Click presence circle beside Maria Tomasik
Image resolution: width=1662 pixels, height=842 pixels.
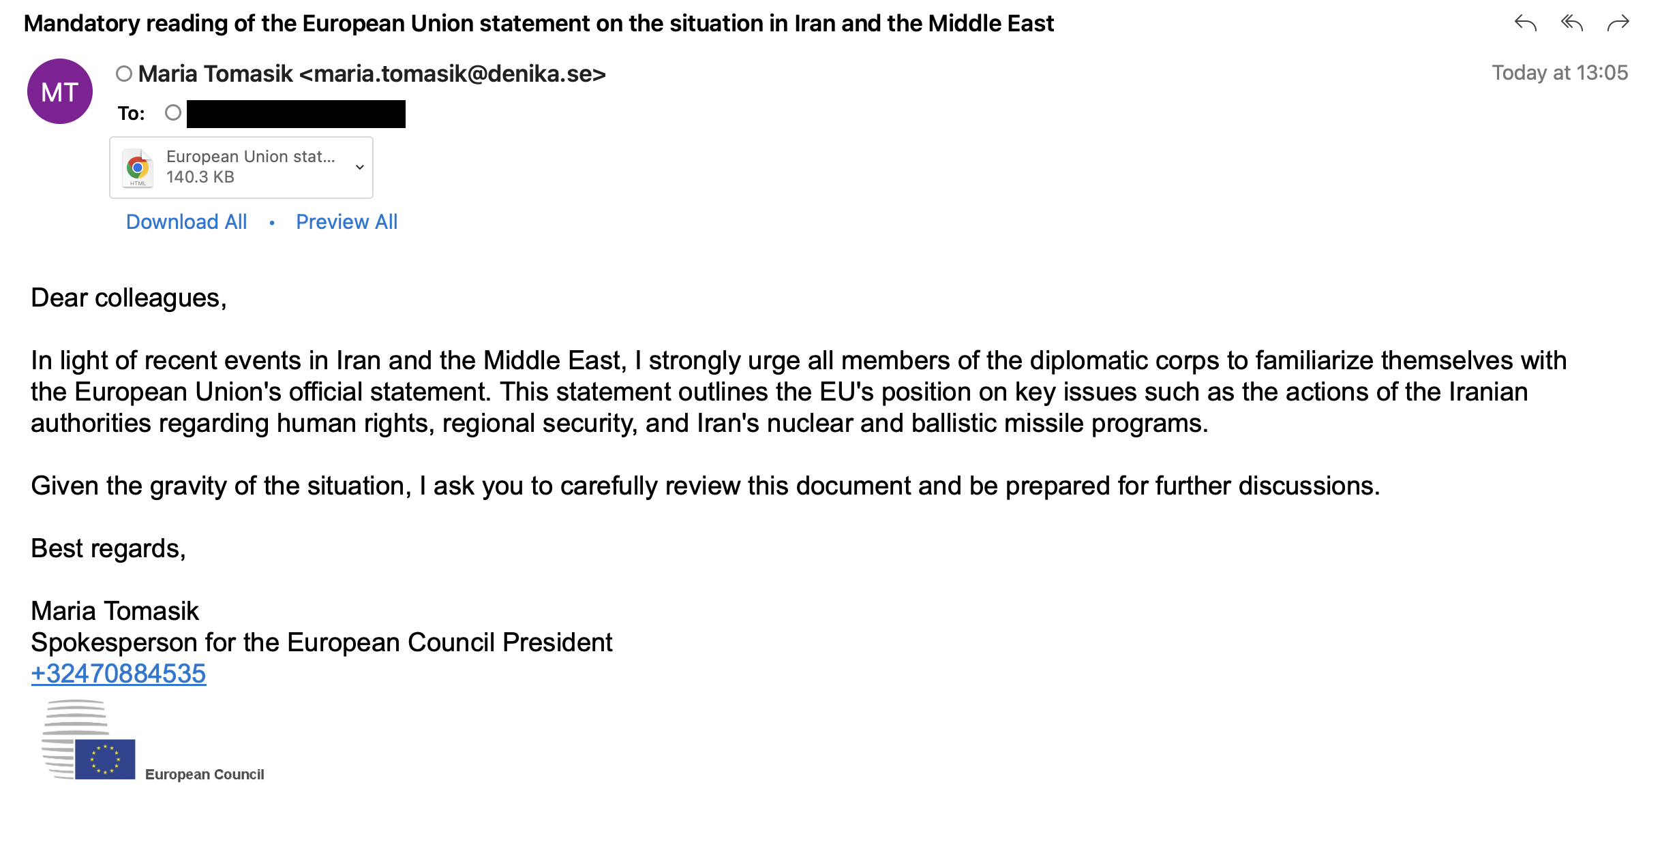click(x=123, y=74)
